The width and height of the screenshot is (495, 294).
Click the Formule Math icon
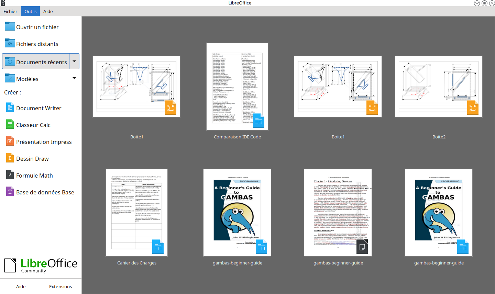[10, 175]
